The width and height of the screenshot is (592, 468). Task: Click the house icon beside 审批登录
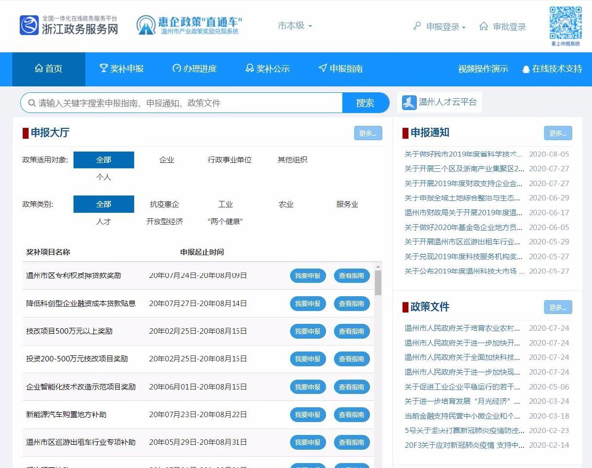(483, 26)
